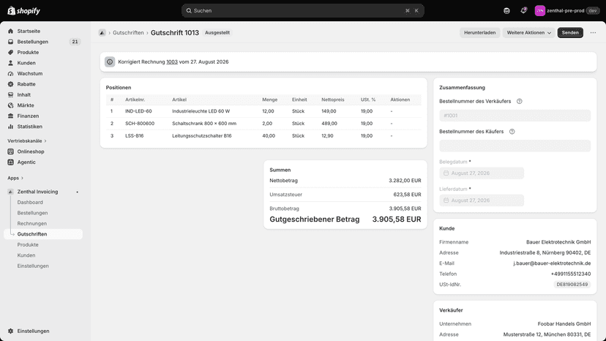Click the Agentic channel icon
This screenshot has height=341, width=606.
(x=10, y=162)
